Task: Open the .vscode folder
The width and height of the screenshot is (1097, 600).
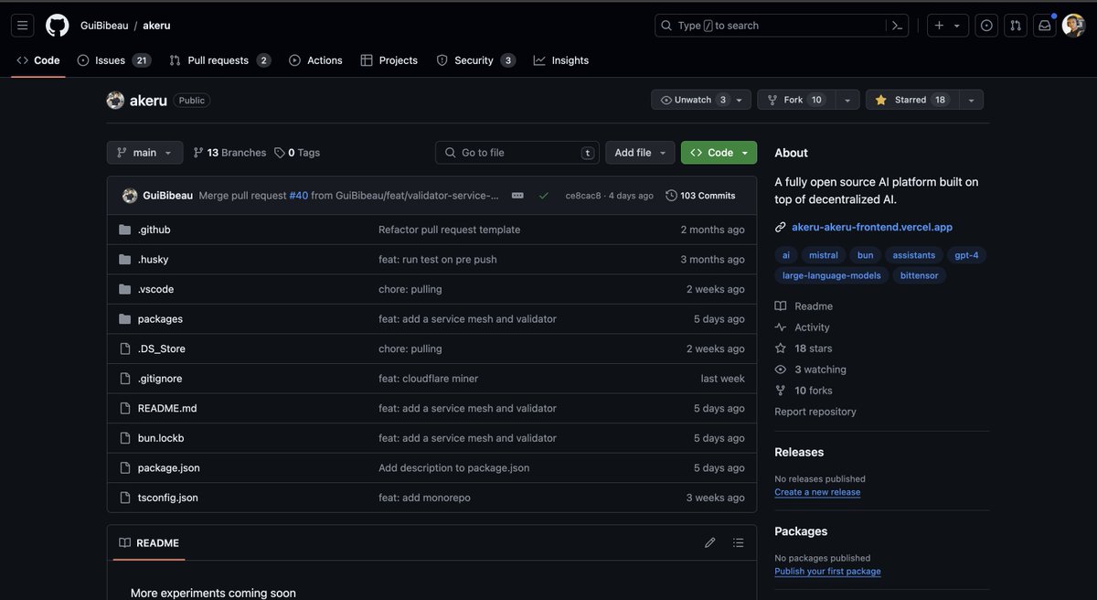Action: click(x=155, y=289)
